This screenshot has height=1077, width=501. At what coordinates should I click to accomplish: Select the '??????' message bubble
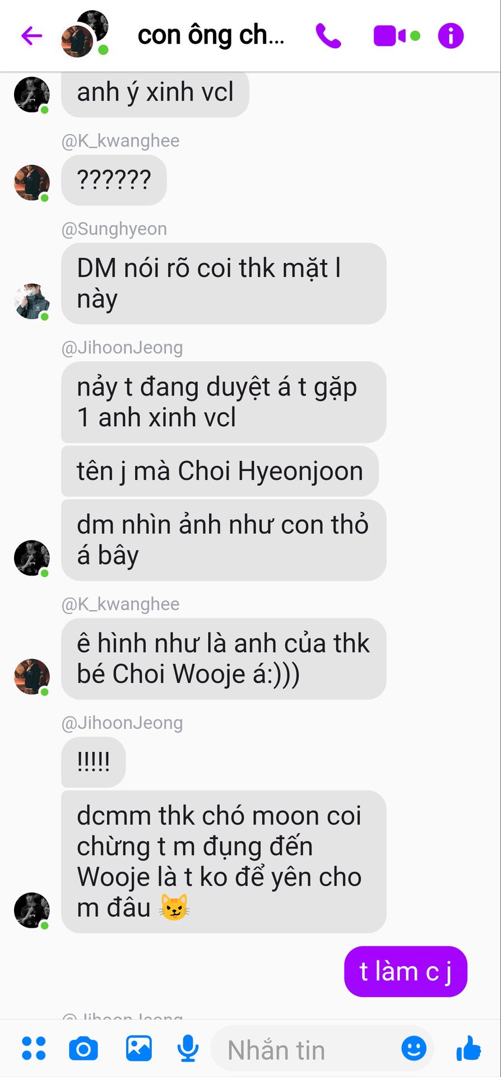[x=114, y=180]
